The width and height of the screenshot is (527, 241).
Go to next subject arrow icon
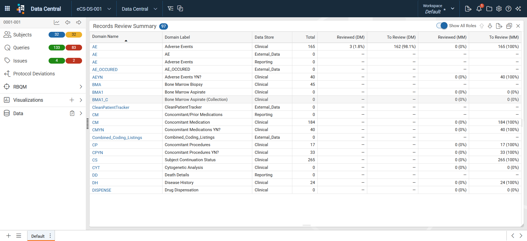[79, 22]
